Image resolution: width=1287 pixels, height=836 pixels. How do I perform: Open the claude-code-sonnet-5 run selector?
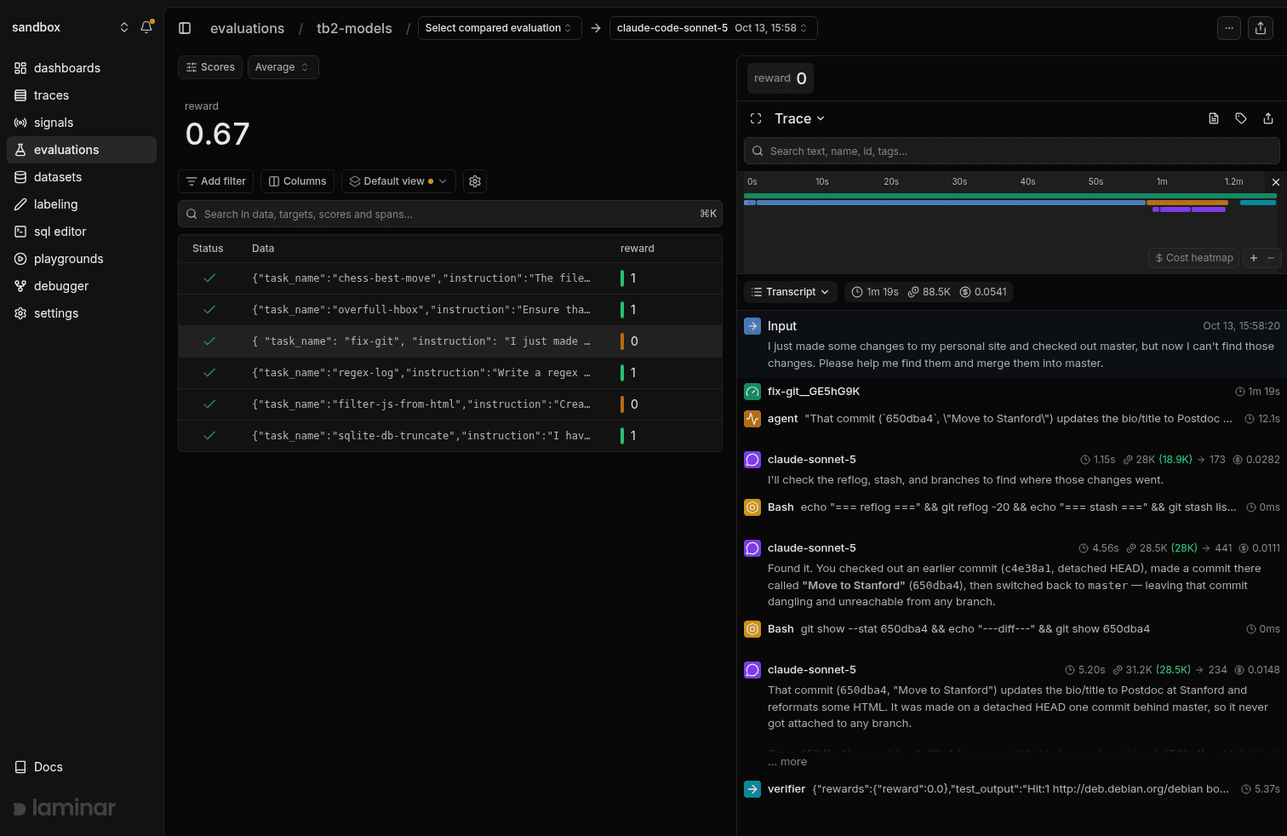[x=713, y=28]
